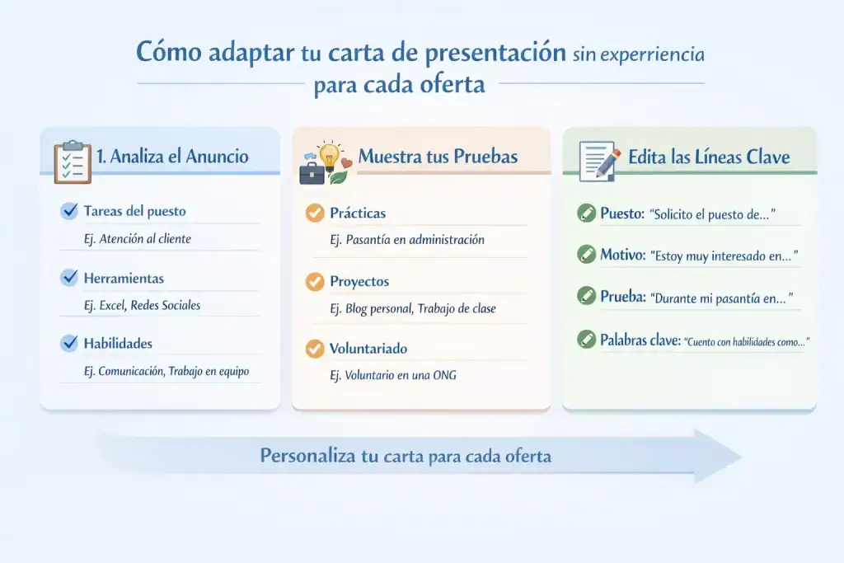The width and height of the screenshot is (844, 563).
Task: Toggle the orange check for "Voluntariado"
Action: tap(314, 349)
